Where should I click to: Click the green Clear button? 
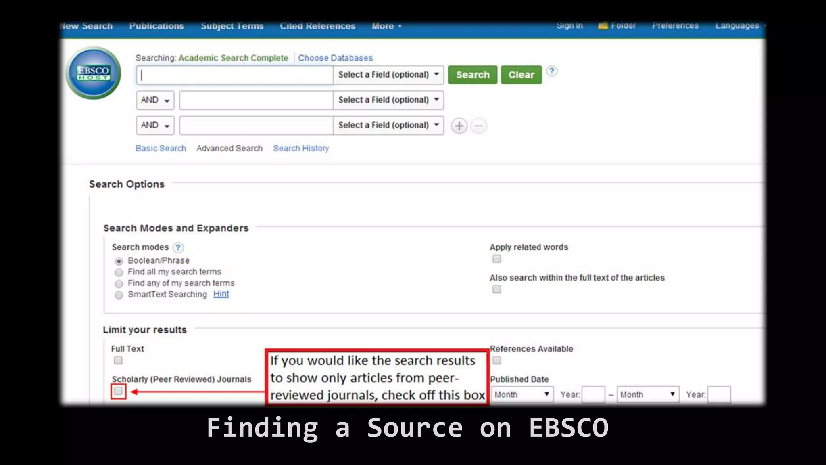[x=521, y=75]
